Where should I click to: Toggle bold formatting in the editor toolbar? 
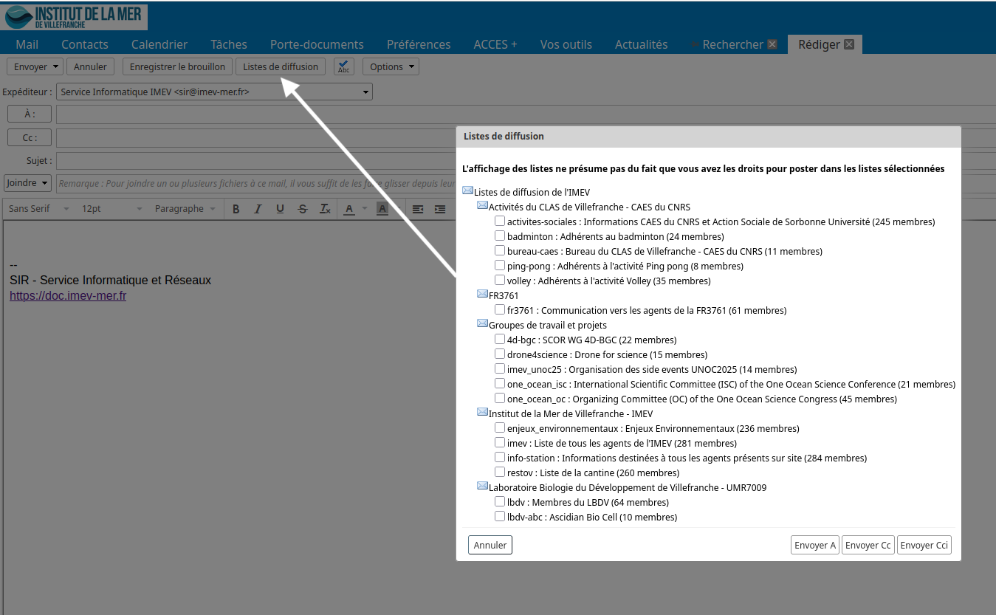pyautogui.click(x=236, y=209)
